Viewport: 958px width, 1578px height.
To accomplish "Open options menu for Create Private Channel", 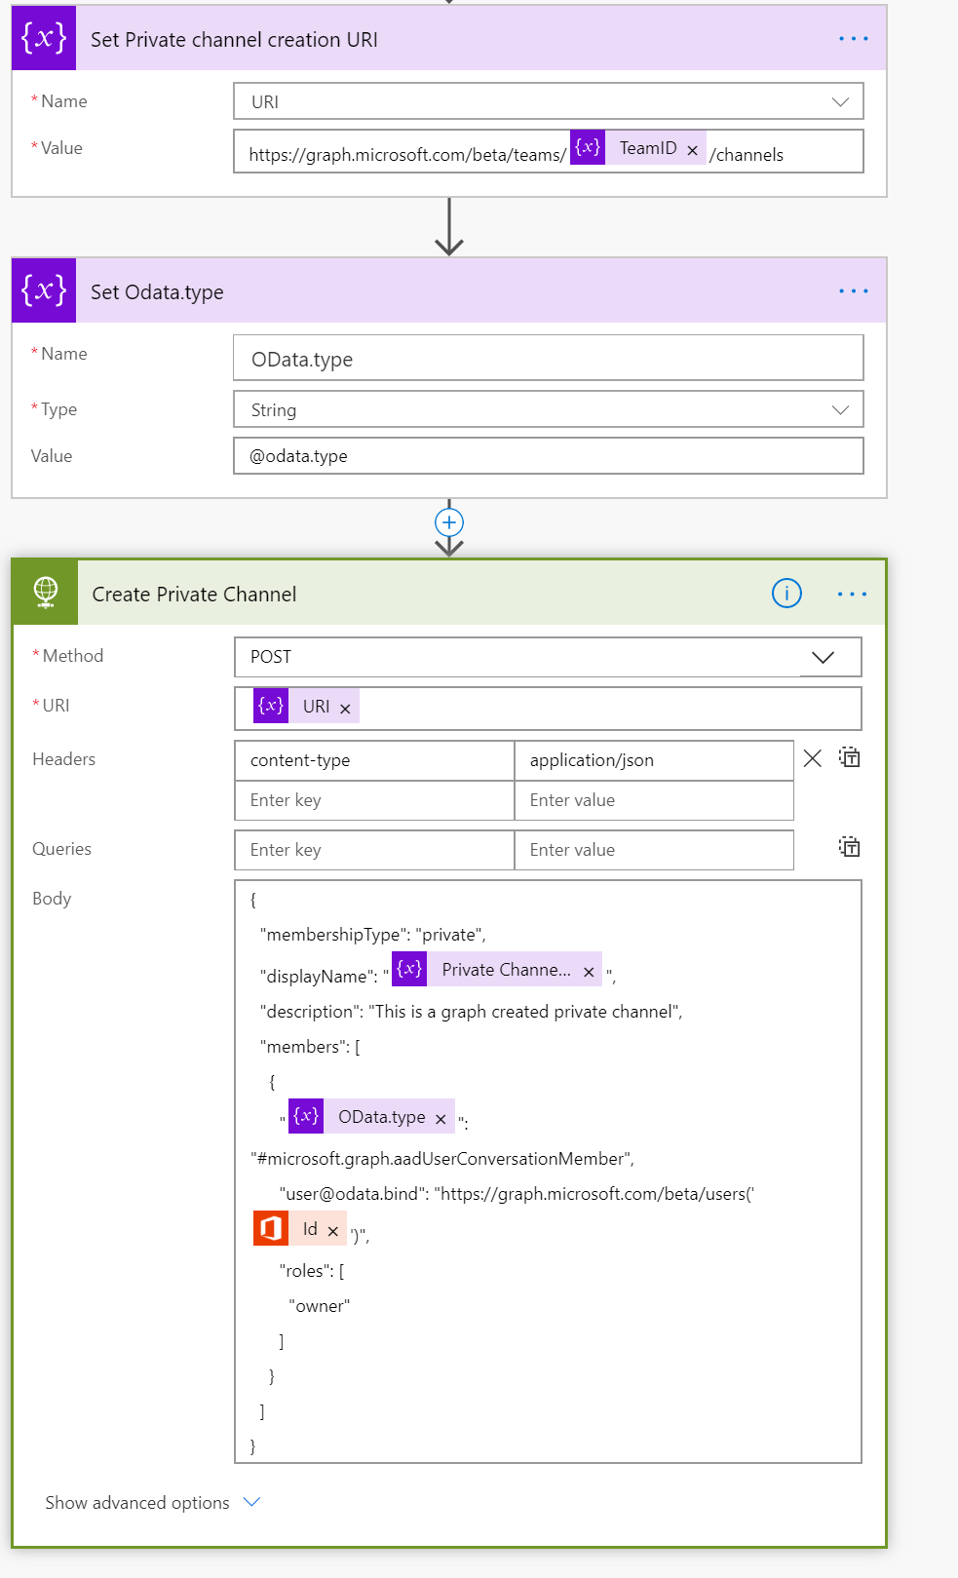I will coord(852,594).
